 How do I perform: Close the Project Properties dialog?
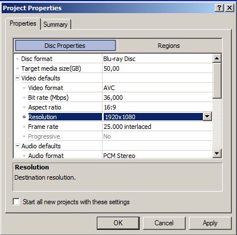coord(230,8)
